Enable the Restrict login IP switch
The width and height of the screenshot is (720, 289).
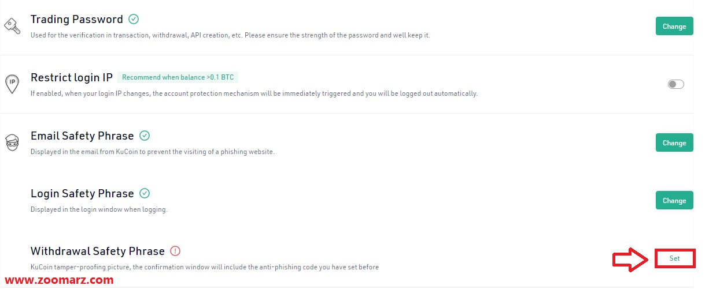pos(675,84)
